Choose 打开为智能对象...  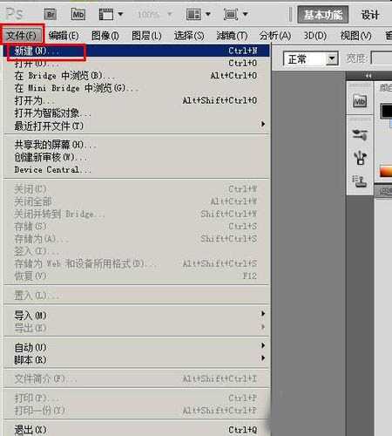[x=136, y=113]
